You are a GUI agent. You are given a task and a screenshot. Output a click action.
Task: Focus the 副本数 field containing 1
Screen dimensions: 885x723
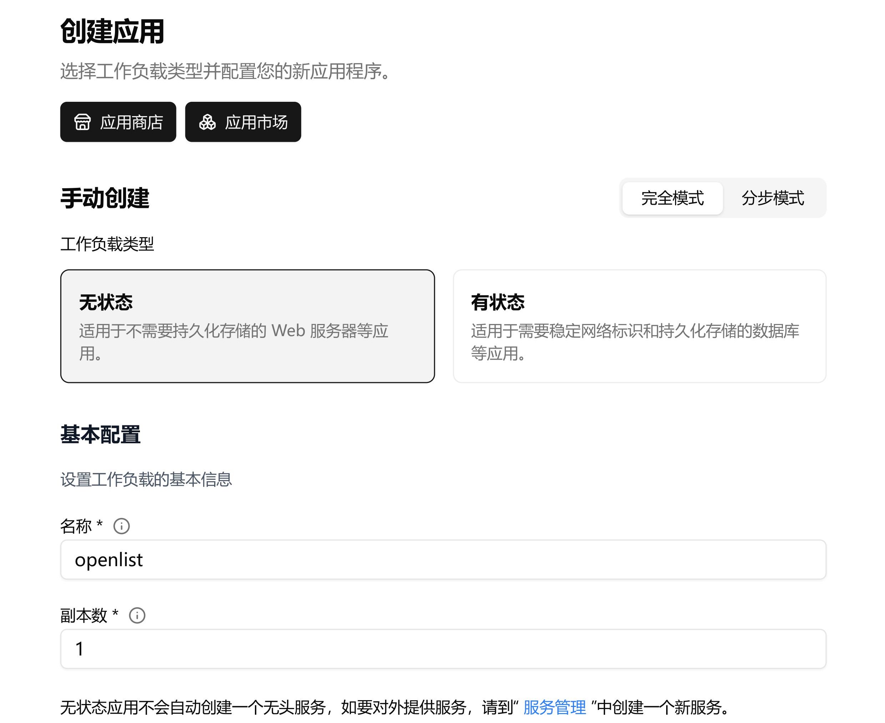443,649
